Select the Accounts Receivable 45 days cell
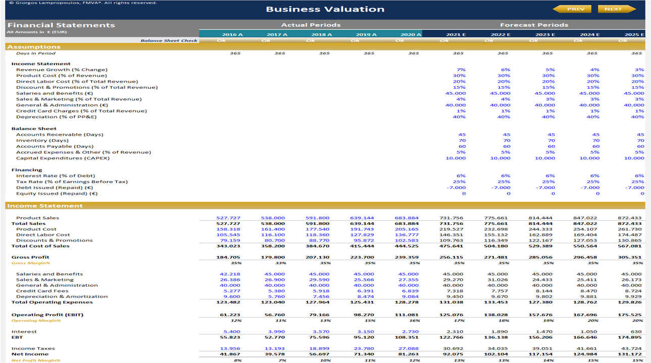The height and width of the screenshot is (363, 651). click(x=461, y=134)
